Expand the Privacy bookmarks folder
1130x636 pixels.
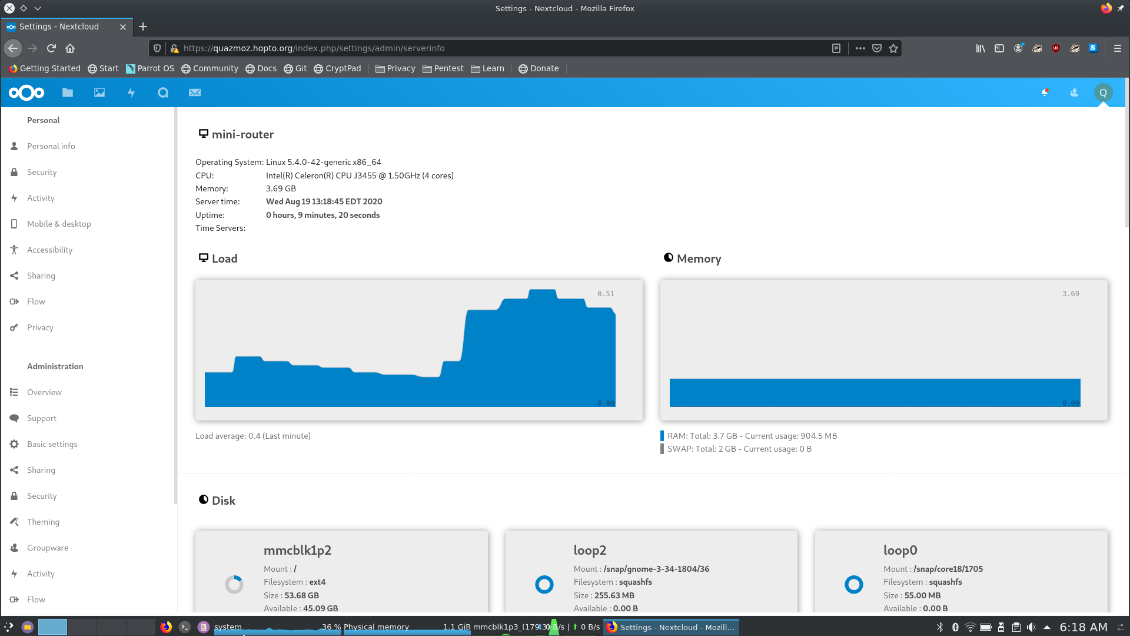click(395, 68)
